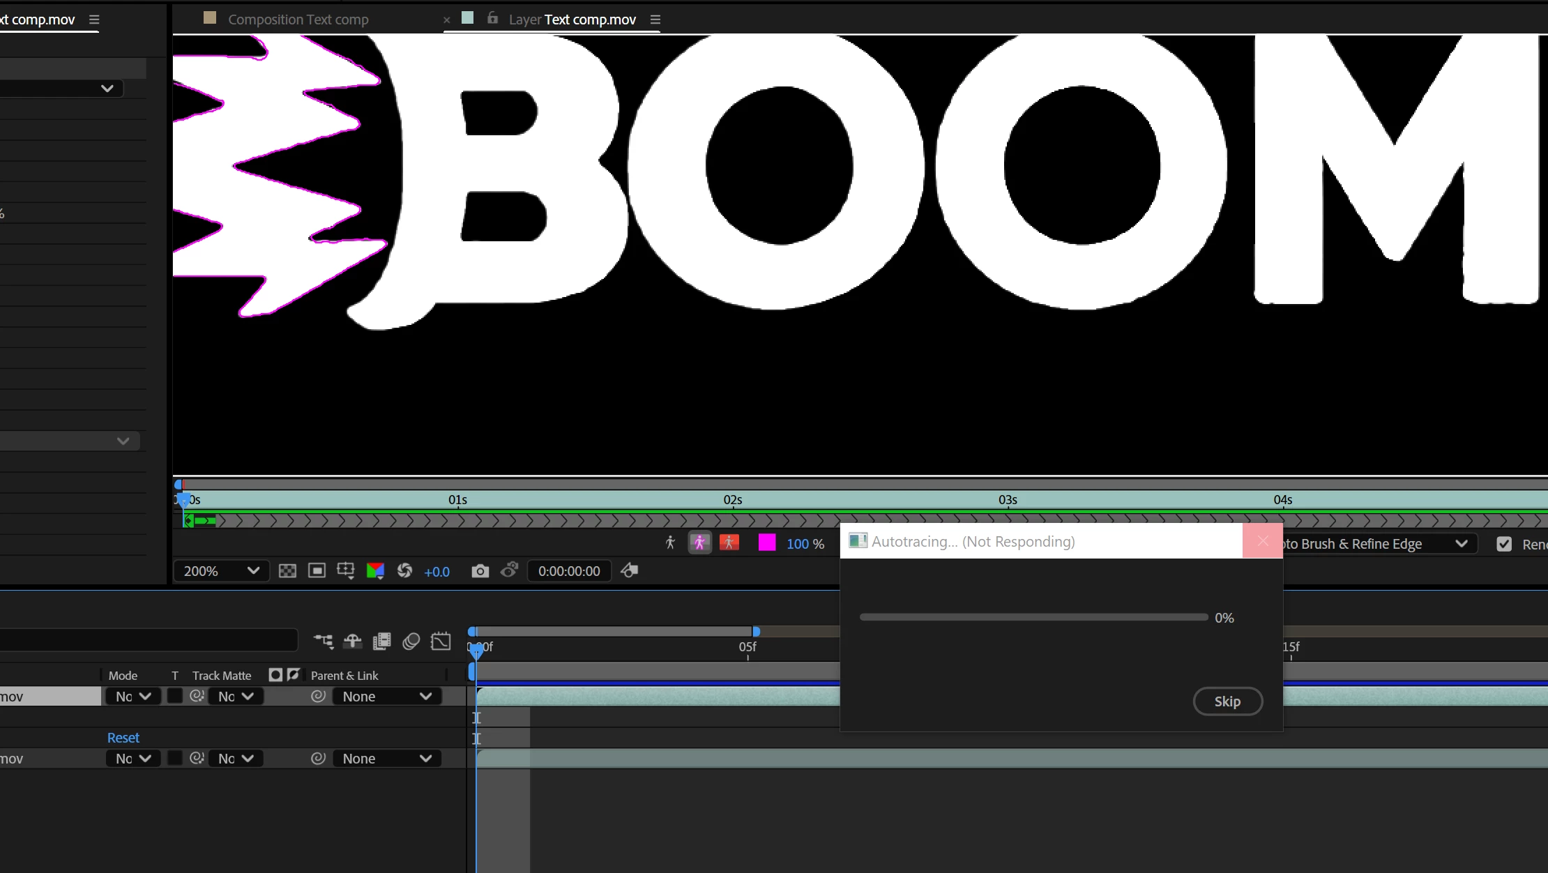This screenshot has width=1548, height=873.
Task: Enable motion blur for layers icon
Action: (411, 641)
